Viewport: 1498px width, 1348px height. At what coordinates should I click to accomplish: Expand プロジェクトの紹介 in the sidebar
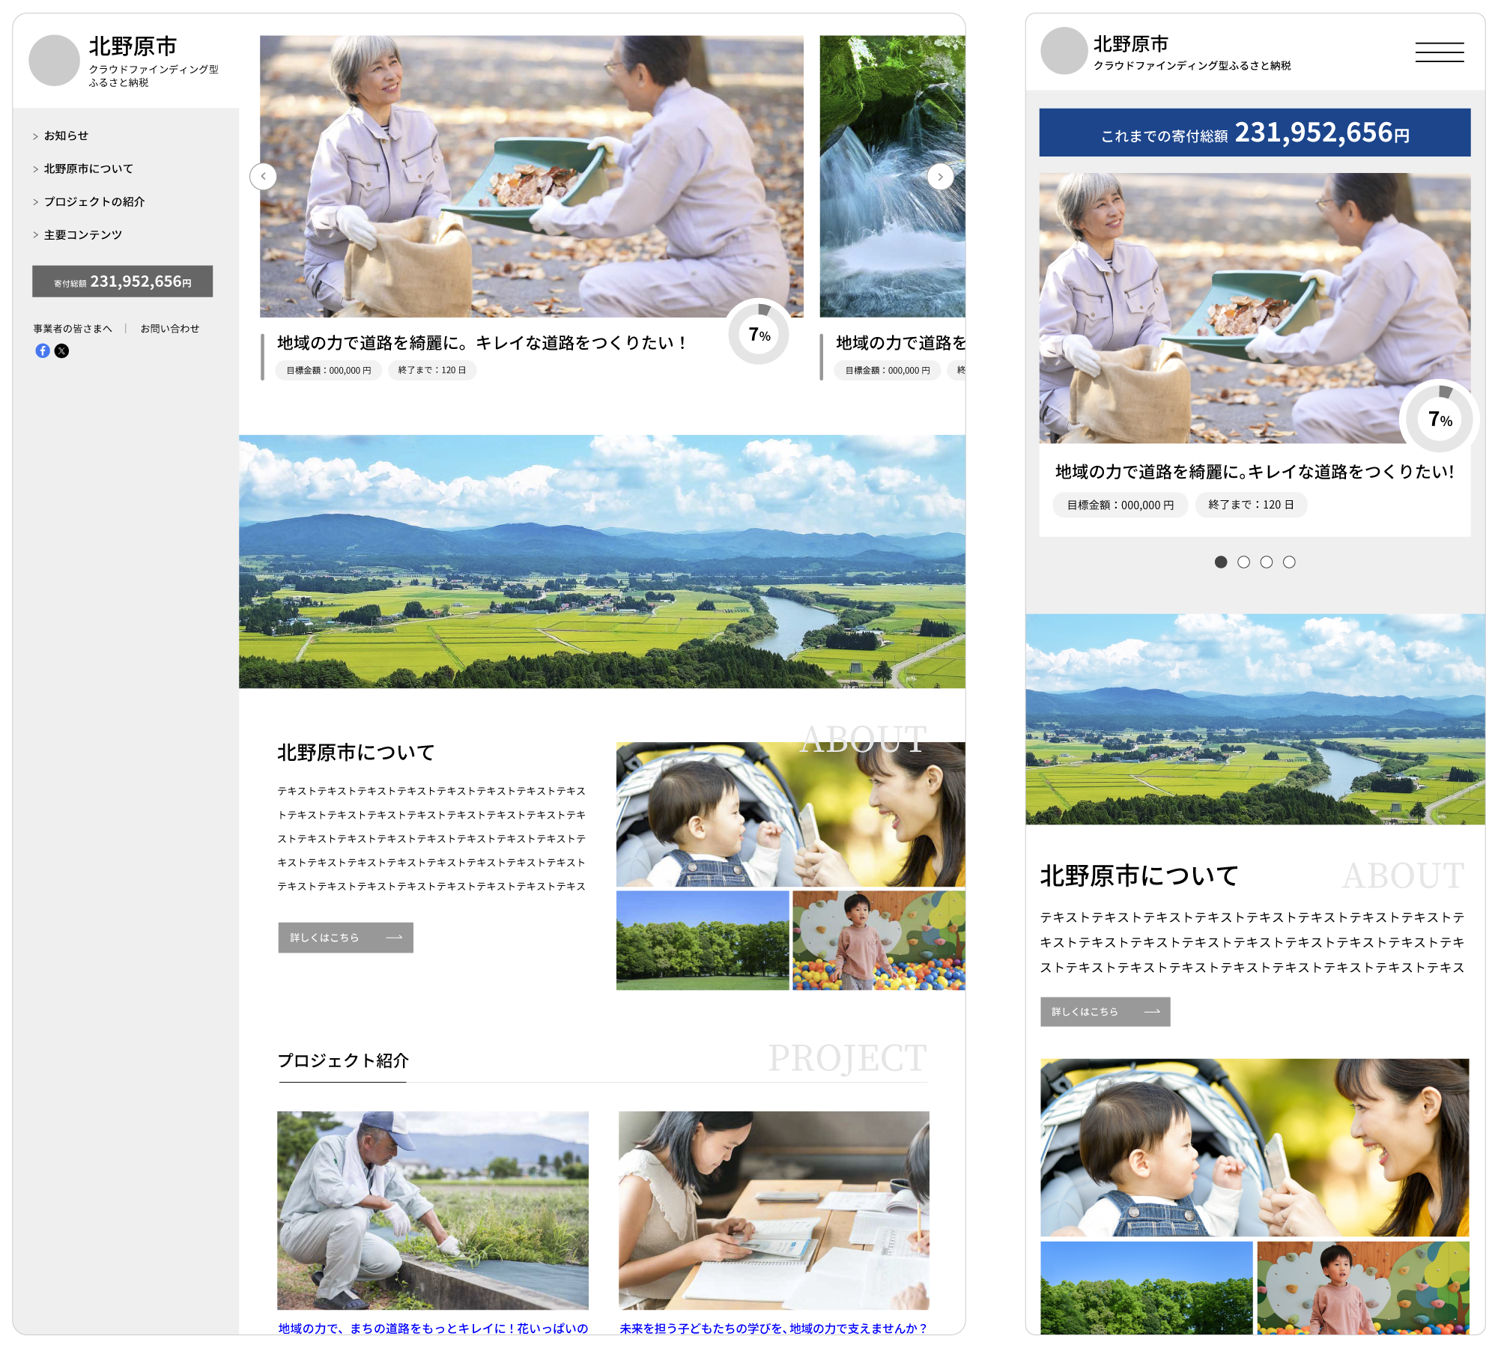coord(94,201)
